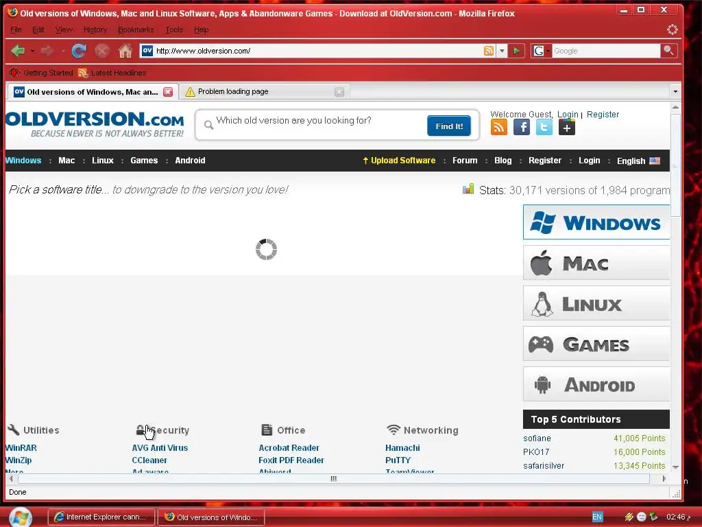The width and height of the screenshot is (702, 527).
Task: Open the back history dropdown arrow
Action: tap(32, 51)
